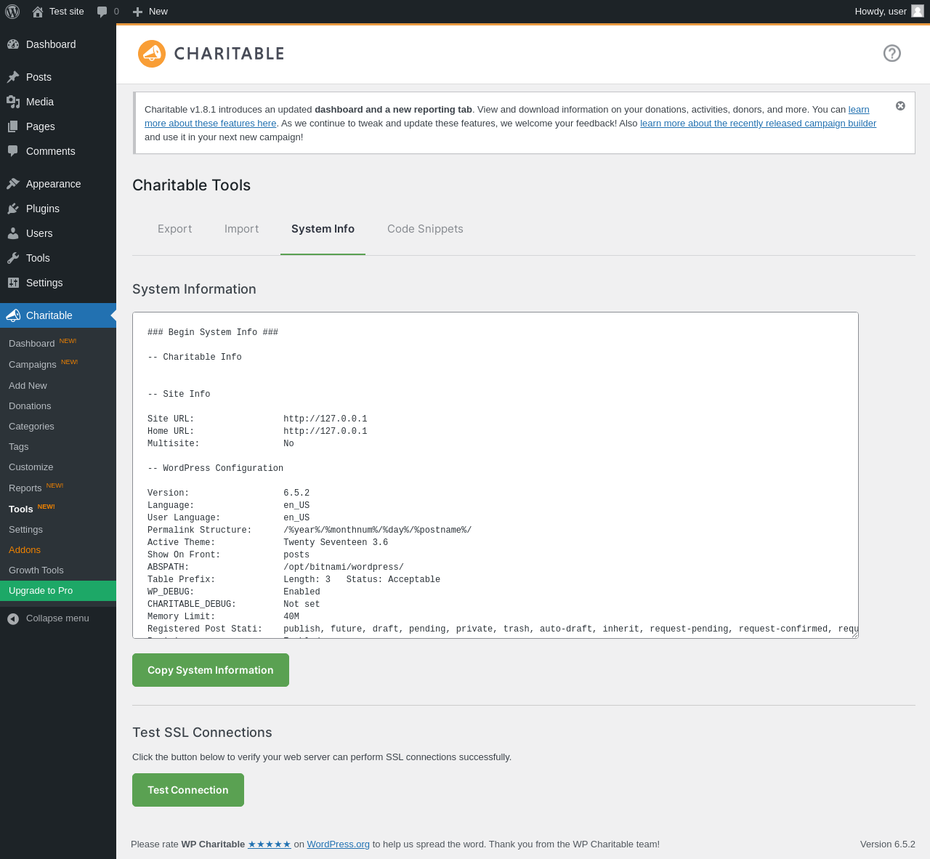Open the help question mark icon
Image resolution: width=930 pixels, height=859 pixels.
tap(892, 53)
